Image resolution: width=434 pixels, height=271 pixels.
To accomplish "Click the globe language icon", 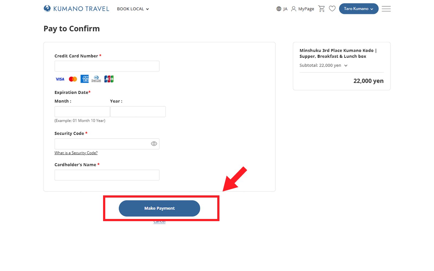I will (x=279, y=9).
